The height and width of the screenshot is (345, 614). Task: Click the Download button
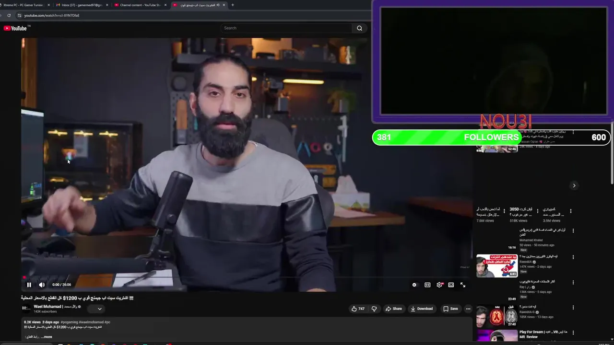(x=422, y=309)
